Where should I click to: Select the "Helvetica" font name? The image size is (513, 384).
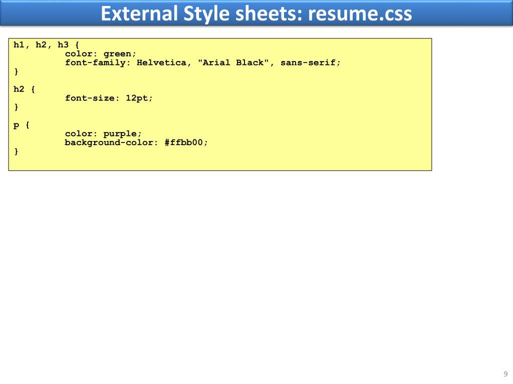(x=161, y=62)
